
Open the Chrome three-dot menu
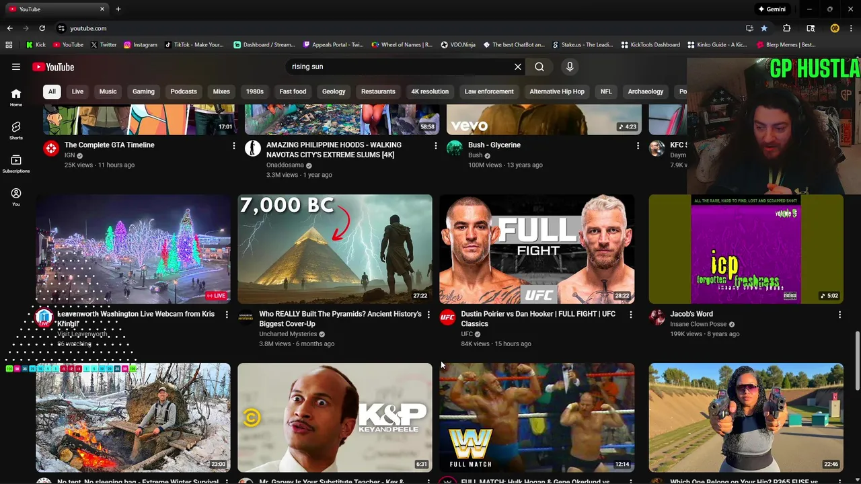[x=851, y=28]
